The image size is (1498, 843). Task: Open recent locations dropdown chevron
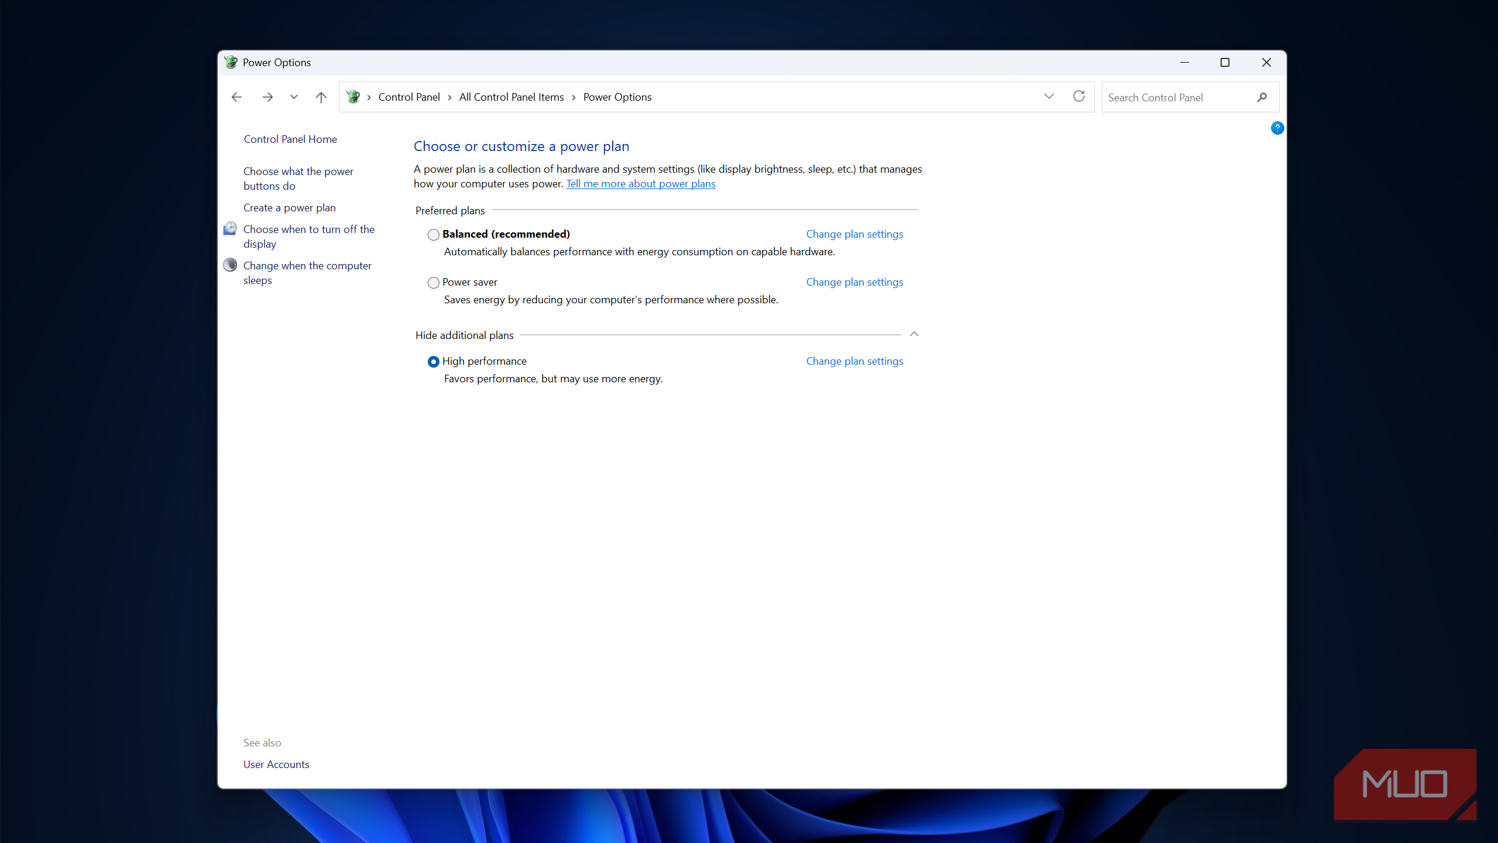[294, 97]
